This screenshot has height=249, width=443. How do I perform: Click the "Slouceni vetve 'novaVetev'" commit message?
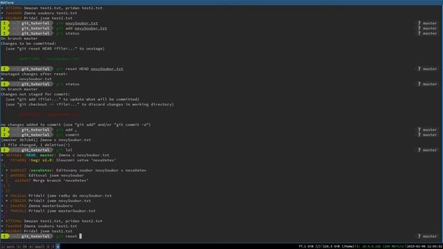[x=86, y=160]
